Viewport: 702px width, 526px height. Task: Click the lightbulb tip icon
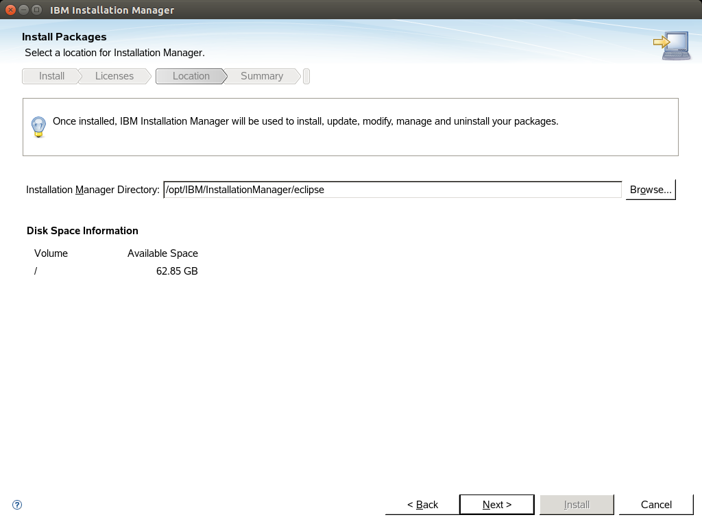(38, 127)
